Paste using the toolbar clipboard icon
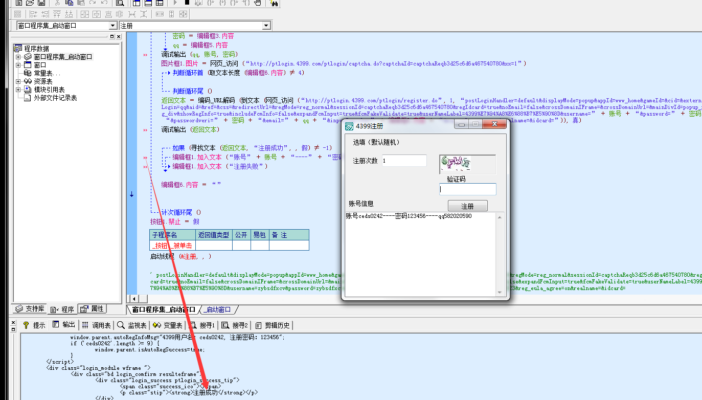The image size is (702, 400). coord(81,3)
